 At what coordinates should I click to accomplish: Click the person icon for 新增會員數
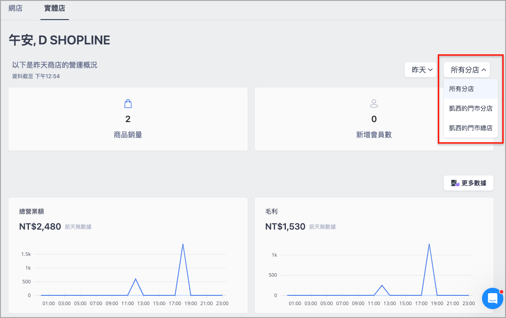tap(374, 103)
